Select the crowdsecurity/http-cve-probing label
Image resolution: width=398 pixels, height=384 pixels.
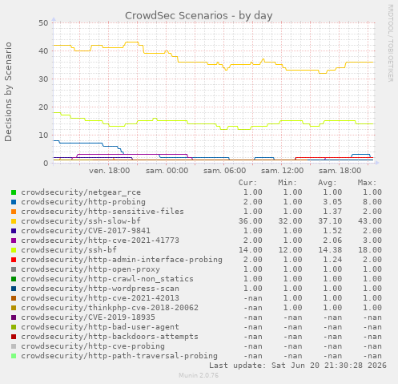point(93,346)
